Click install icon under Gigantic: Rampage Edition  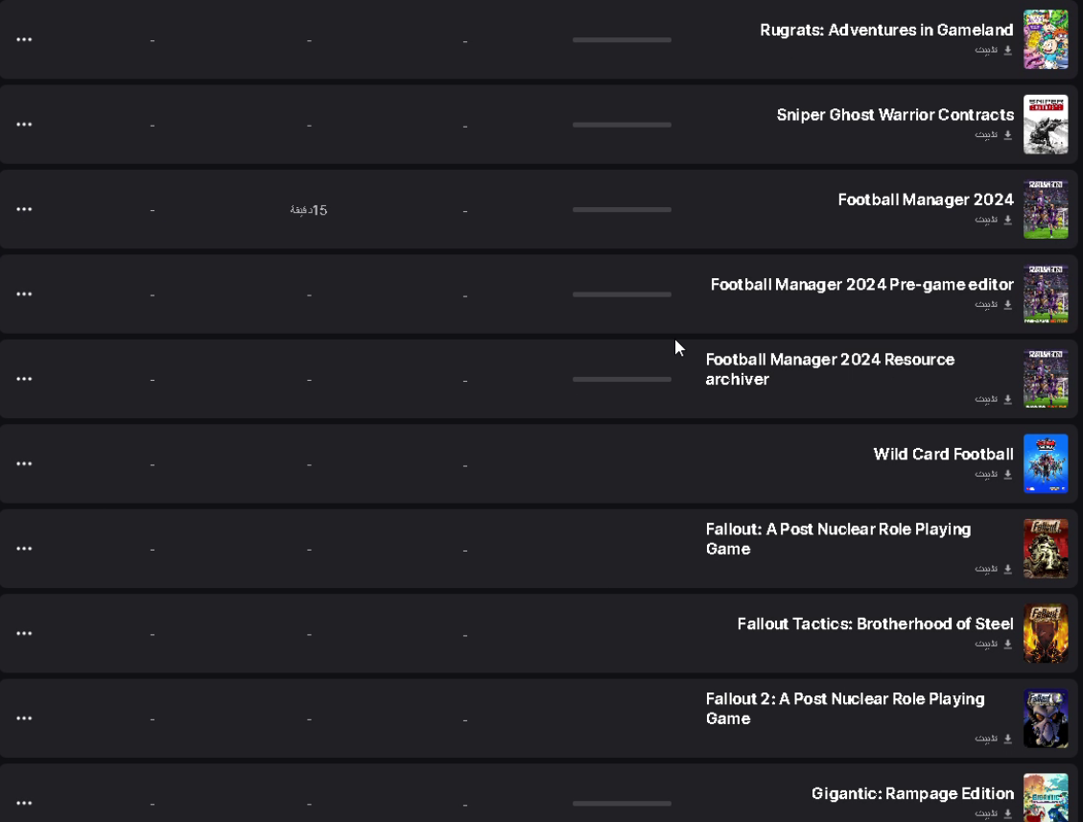(x=1008, y=813)
